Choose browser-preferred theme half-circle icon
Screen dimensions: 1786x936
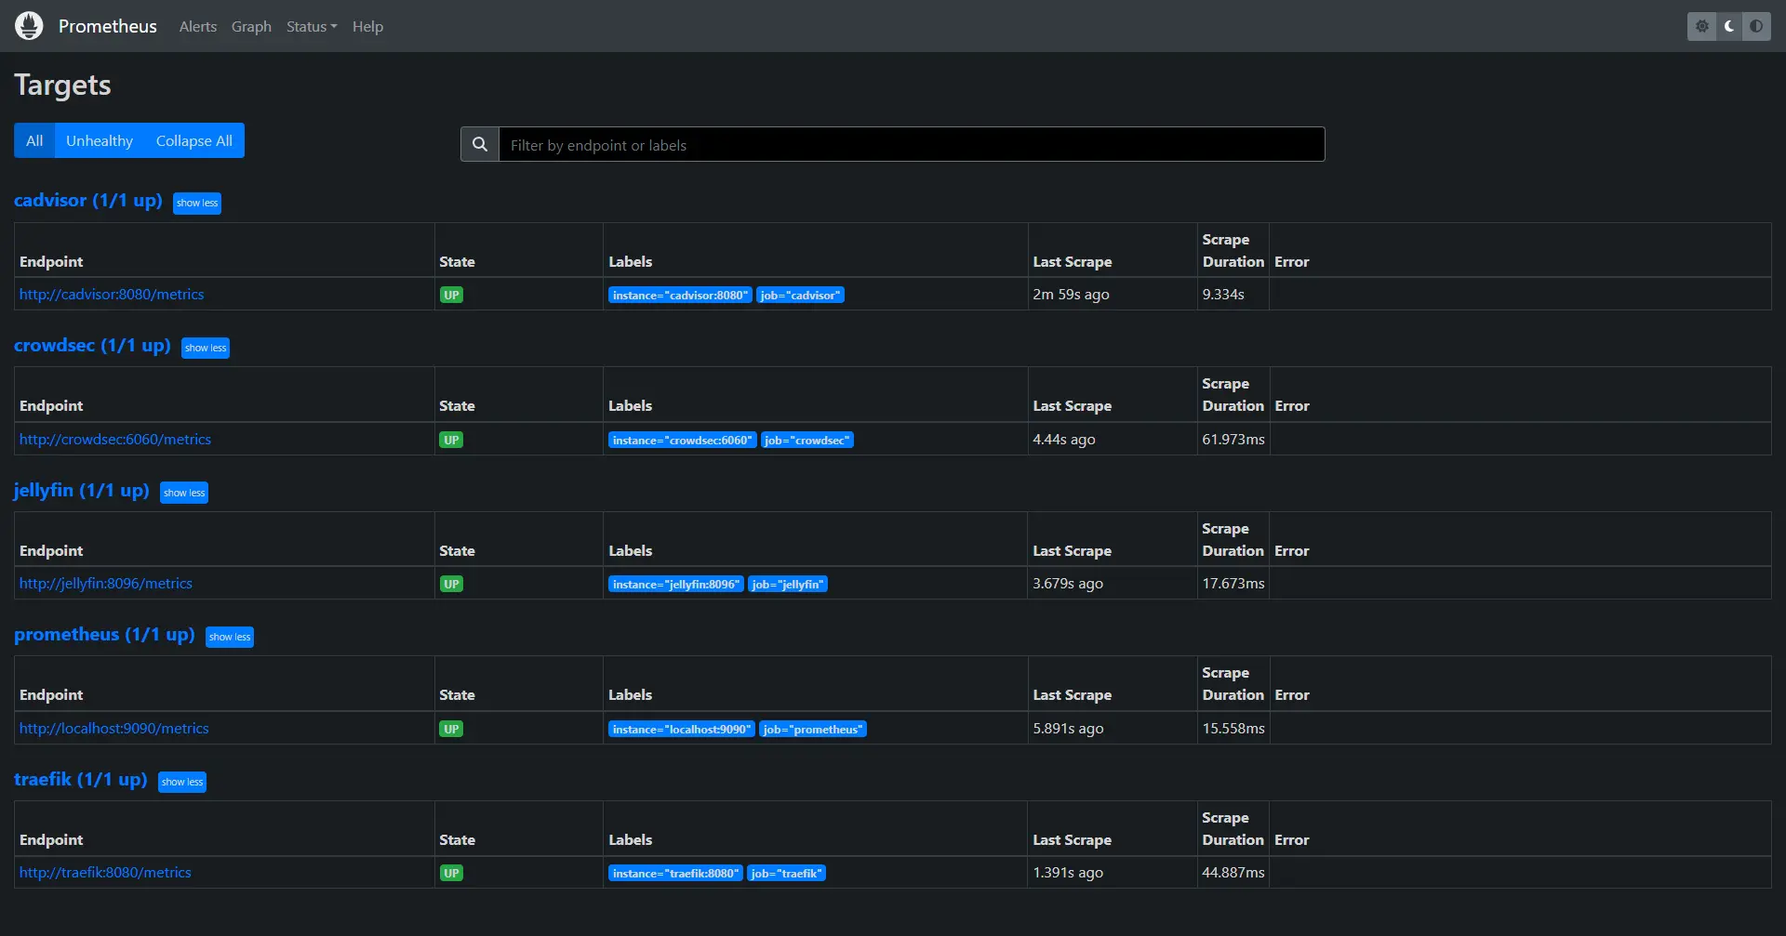[1756, 26]
